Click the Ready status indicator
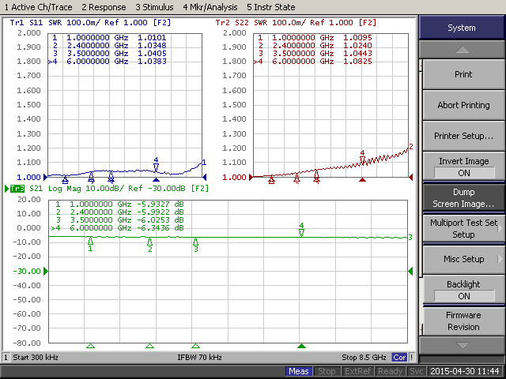 390,371
